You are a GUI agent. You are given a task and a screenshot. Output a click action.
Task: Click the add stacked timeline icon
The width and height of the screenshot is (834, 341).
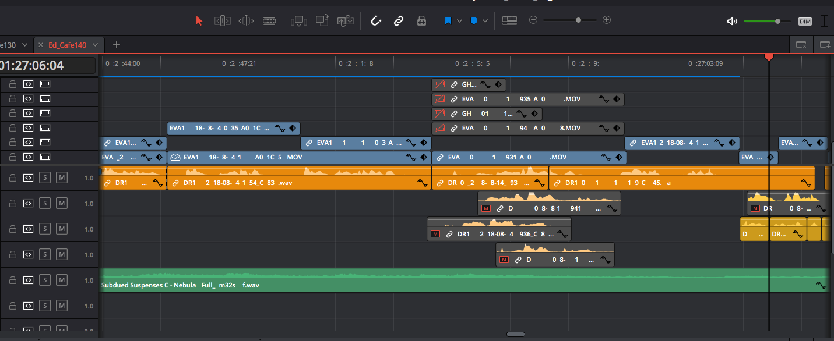click(x=825, y=45)
